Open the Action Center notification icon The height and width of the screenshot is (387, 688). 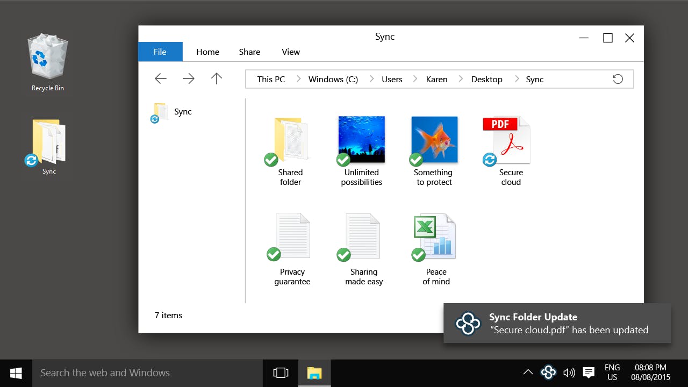[589, 372]
